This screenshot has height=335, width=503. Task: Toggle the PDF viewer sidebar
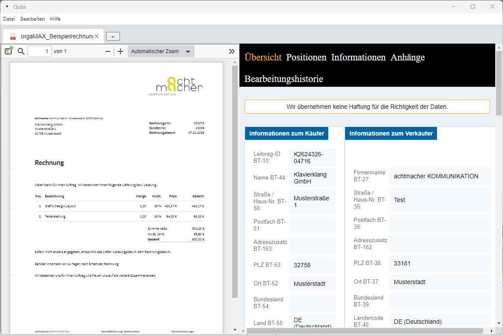(9, 51)
